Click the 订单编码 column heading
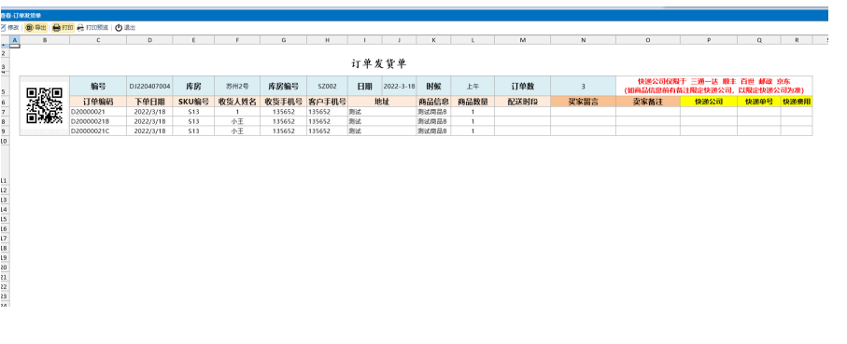Screen dimensions: 847x344 pyautogui.click(x=98, y=102)
